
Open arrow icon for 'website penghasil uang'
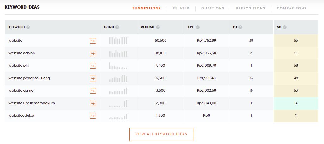[93, 78]
